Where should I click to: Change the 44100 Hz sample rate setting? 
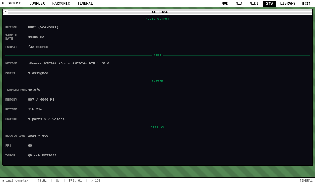pos(36,37)
